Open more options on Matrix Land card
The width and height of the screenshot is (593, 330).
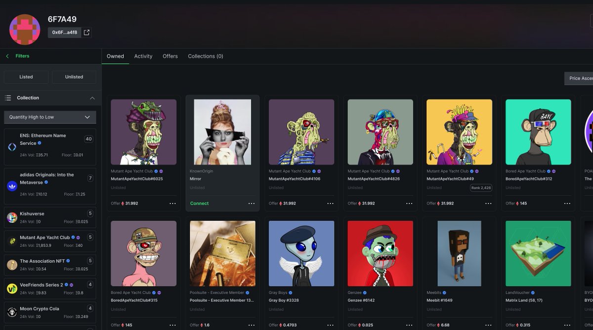point(567,325)
